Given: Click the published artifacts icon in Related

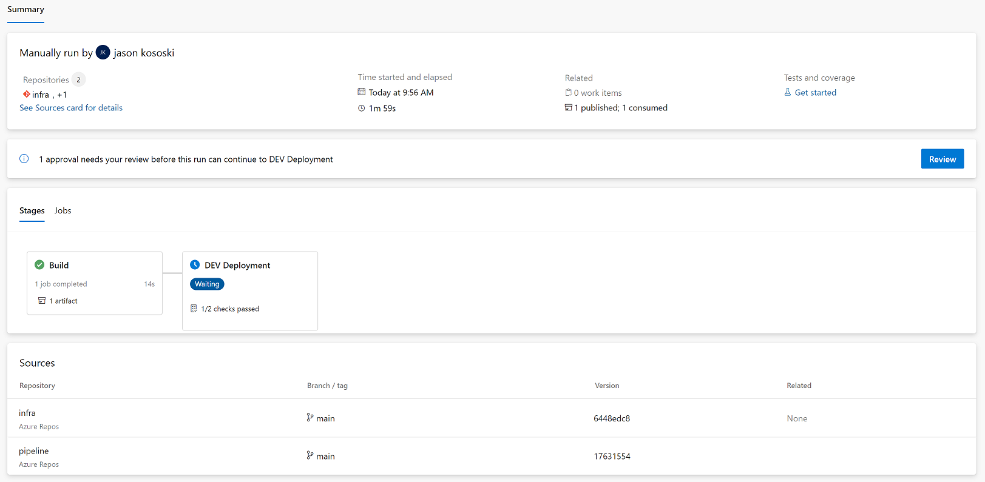Looking at the screenshot, I should 569,107.
